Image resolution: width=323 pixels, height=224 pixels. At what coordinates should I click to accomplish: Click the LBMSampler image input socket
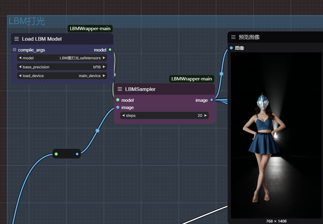(x=118, y=107)
